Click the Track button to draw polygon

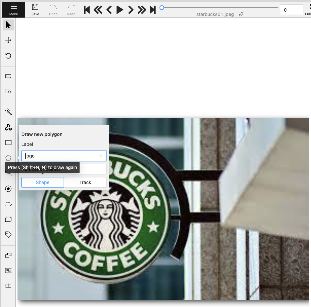pyautogui.click(x=85, y=182)
